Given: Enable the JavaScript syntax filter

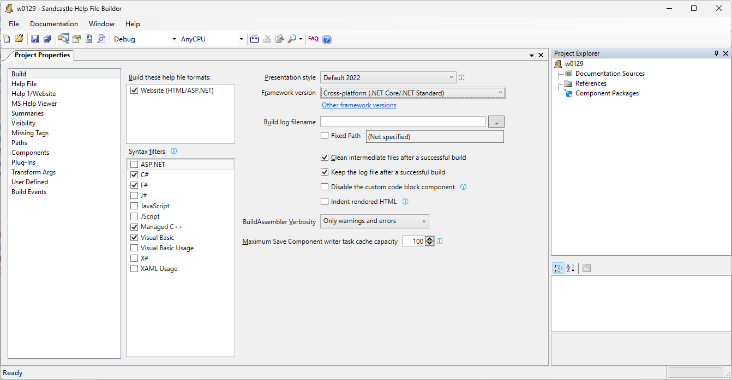Looking at the screenshot, I should 134,206.
